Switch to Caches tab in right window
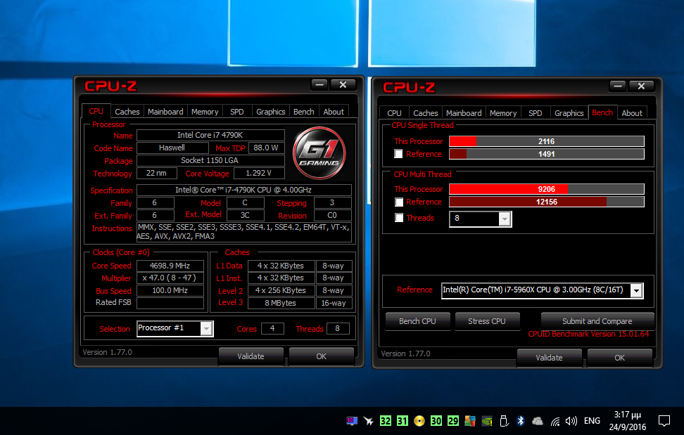 426,112
